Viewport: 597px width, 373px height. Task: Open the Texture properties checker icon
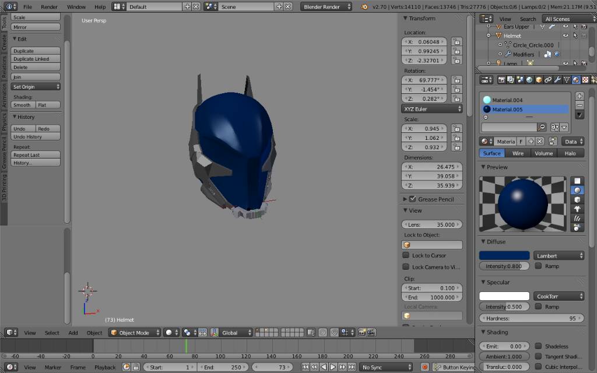tap(585, 80)
